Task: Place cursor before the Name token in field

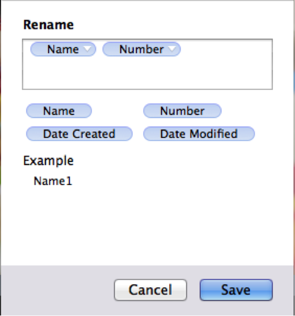Action: click(27, 49)
